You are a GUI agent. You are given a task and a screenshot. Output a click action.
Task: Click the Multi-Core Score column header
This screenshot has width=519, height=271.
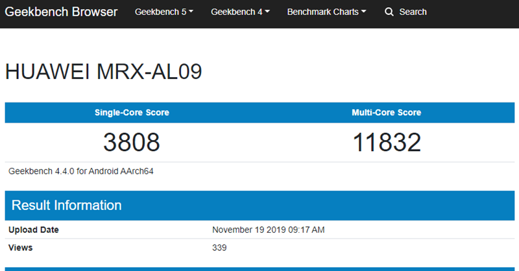click(386, 113)
